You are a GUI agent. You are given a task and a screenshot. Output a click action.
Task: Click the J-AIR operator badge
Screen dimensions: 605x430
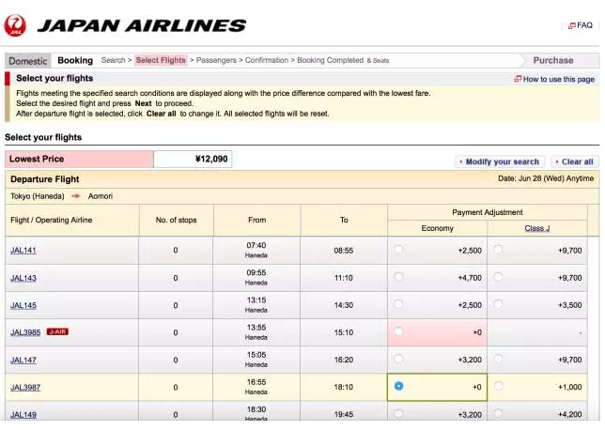tap(58, 332)
